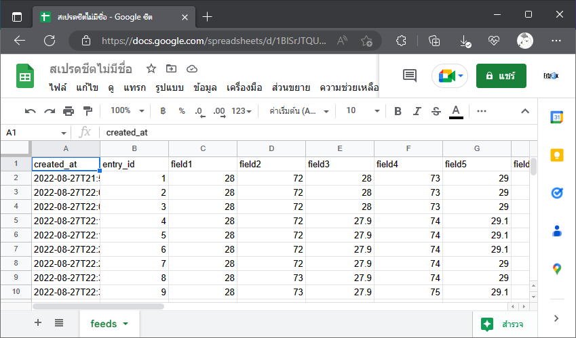Open Google Keep side panel
576x338 pixels.
pos(557,155)
